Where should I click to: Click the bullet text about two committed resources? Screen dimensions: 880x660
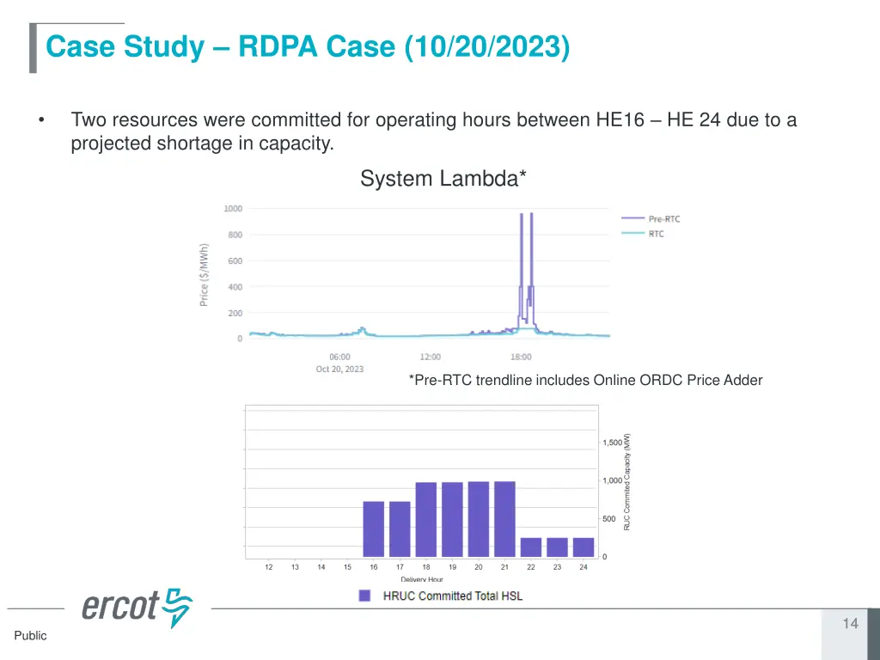coord(433,131)
